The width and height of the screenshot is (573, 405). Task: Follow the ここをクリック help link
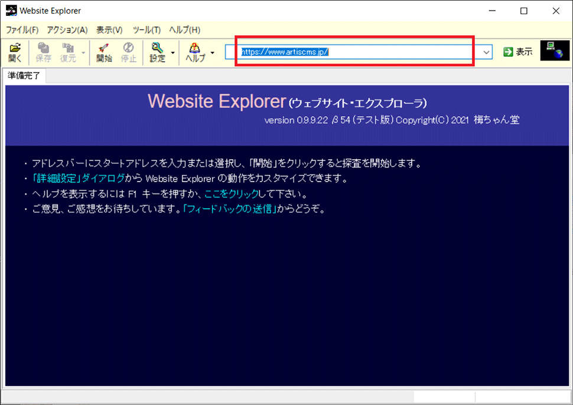(x=231, y=193)
